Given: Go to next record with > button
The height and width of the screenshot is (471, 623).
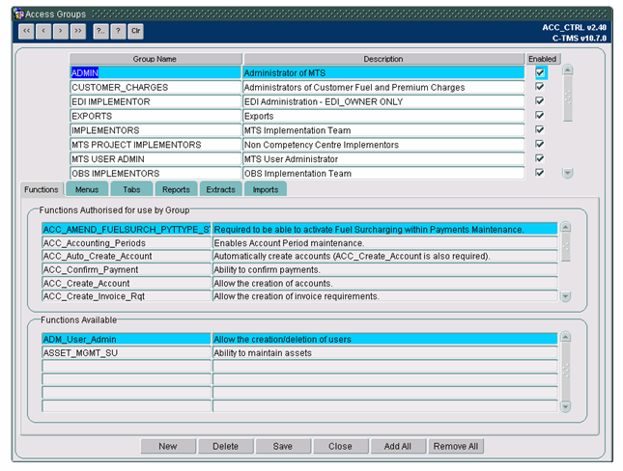Looking at the screenshot, I should 61,31.
